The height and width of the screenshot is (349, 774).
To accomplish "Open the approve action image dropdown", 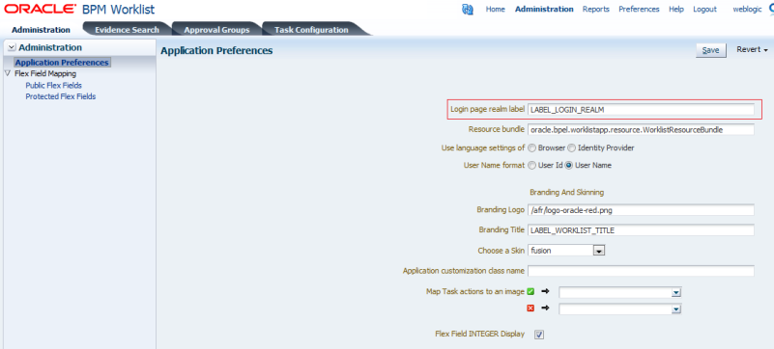I will click(675, 292).
